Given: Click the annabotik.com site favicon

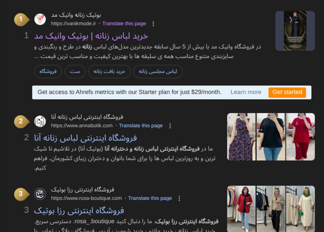Looking at the screenshot, I should pos(40,121).
